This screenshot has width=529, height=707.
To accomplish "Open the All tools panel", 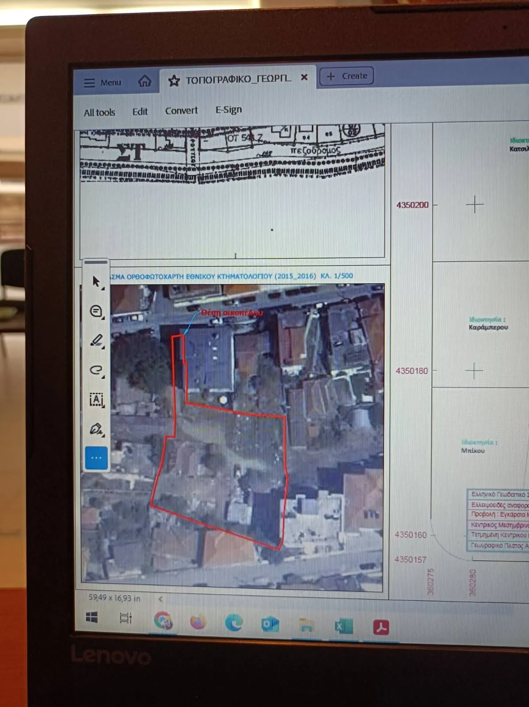I will [99, 112].
